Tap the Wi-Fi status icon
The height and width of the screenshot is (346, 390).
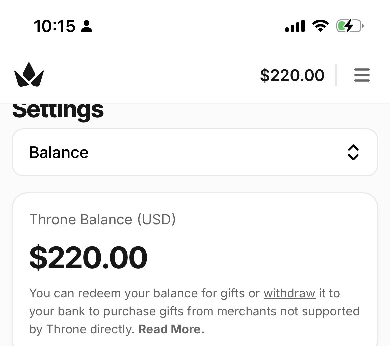point(321,26)
